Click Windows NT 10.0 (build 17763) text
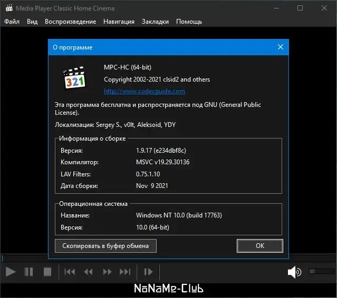The image size is (337, 298). click(179, 215)
